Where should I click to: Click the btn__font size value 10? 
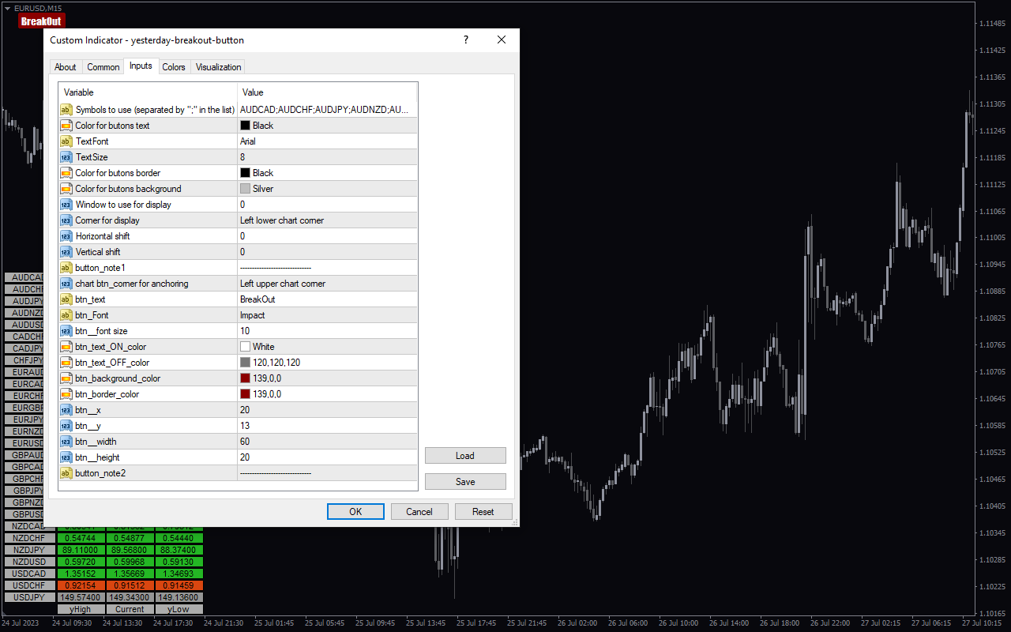pos(327,331)
